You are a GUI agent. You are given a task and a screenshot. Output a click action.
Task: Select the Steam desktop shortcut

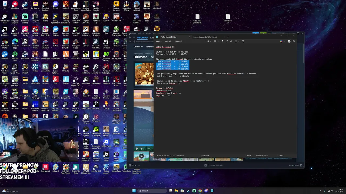click(x=25, y=5)
